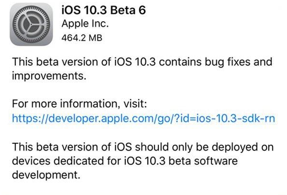This screenshot has height=195, width=287.
Task: Click the 'ios-10.3-sdk-rn' part of the URL
Action: (236, 118)
